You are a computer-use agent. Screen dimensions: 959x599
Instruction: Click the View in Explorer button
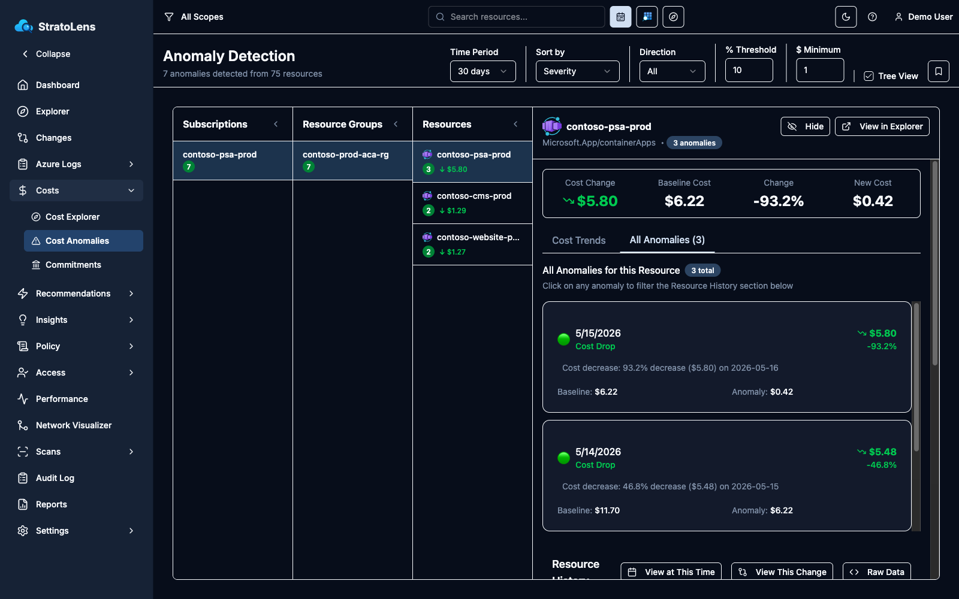[x=882, y=126]
